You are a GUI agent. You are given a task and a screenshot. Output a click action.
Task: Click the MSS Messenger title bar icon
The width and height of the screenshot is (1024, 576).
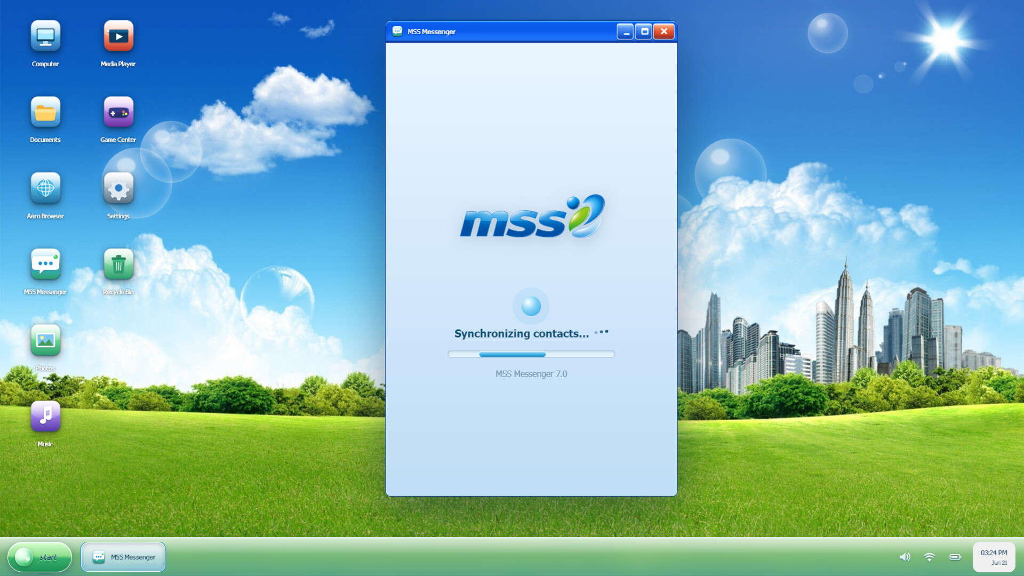coord(397,31)
